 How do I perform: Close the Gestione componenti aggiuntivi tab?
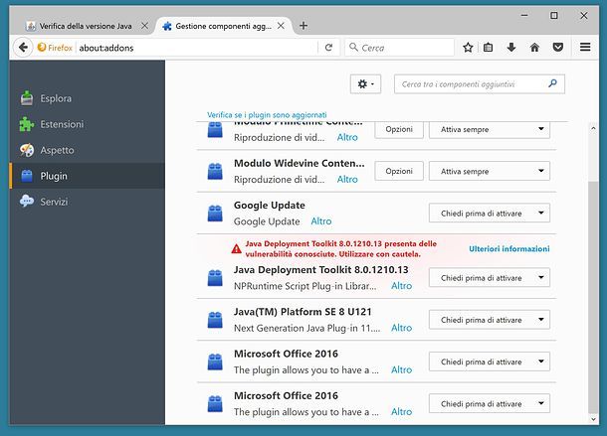(281, 26)
